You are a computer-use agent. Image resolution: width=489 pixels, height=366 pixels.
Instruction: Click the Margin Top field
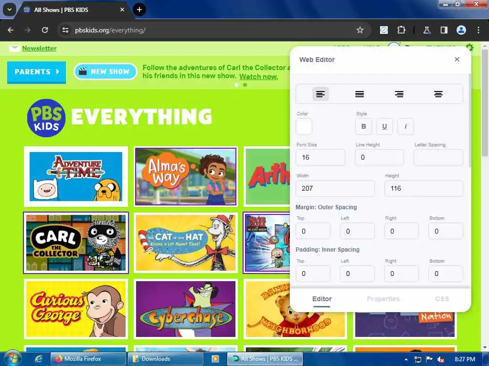click(313, 231)
